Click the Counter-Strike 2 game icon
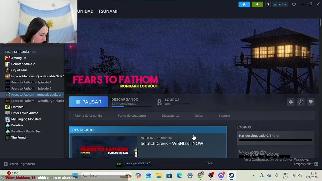This screenshot has width=322, height=181. (8, 64)
